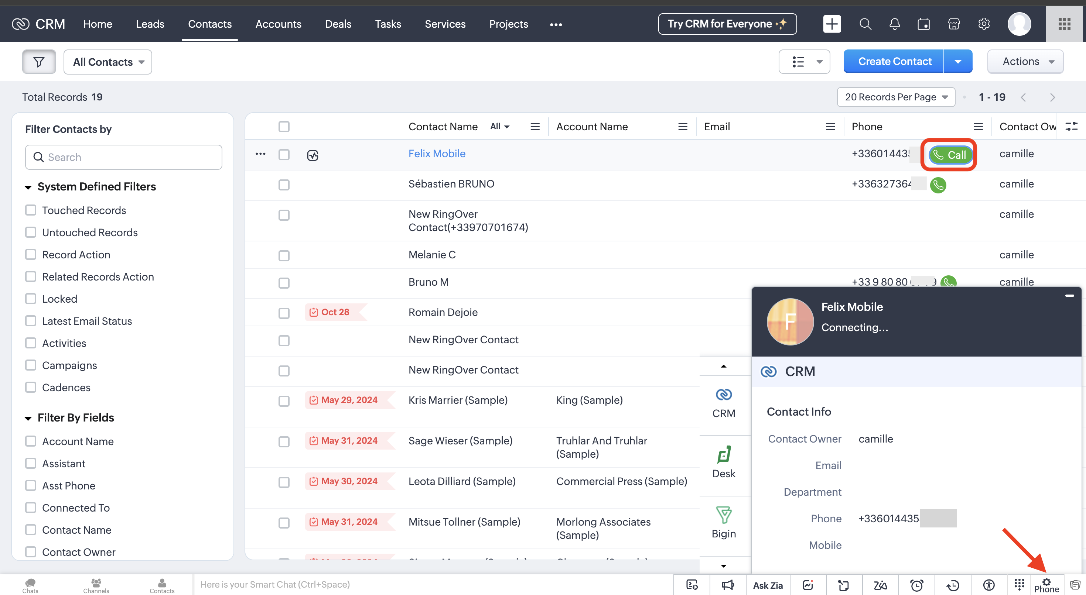Open the All Contacts view dropdown
The width and height of the screenshot is (1086, 595).
(x=108, y=62)
